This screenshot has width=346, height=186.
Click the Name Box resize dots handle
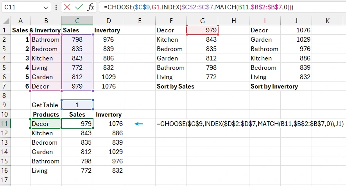click(x=57, y=7)
